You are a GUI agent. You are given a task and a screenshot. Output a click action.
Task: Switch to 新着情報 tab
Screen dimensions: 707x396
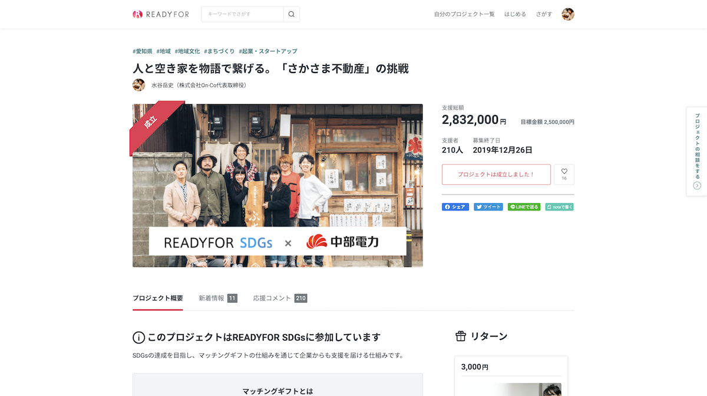coord(218,298)
